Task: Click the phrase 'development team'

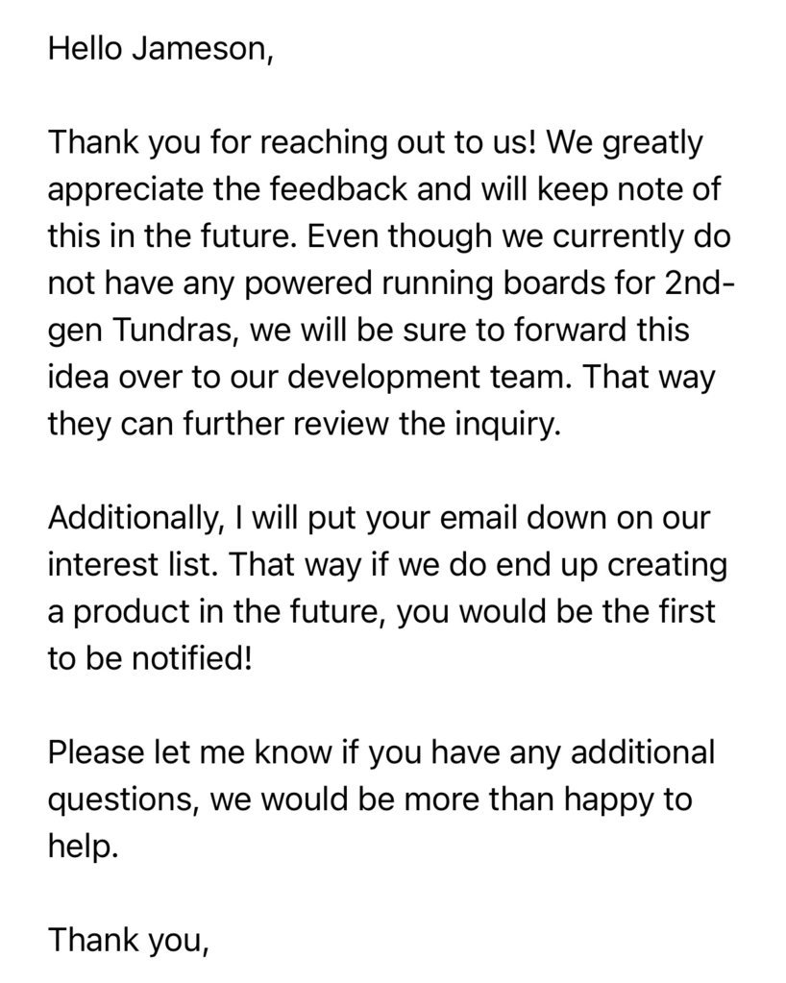Action: pyautogui.click(x=431, y=379)
